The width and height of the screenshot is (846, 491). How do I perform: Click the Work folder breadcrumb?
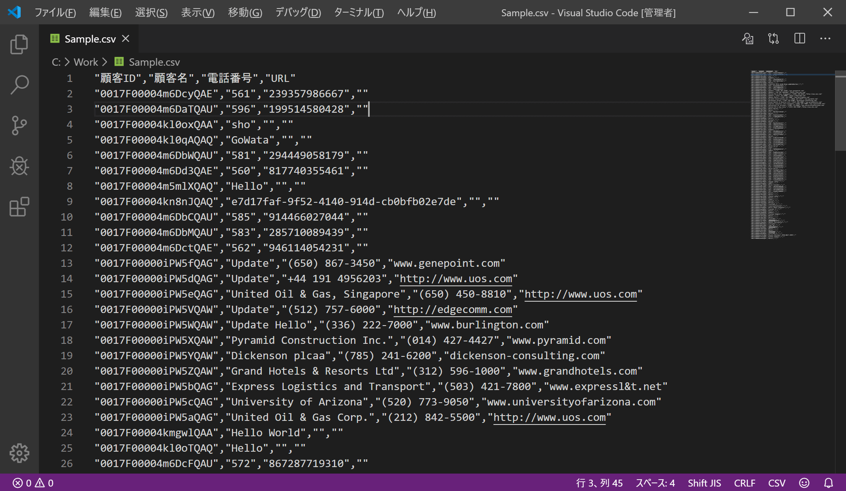86,62
